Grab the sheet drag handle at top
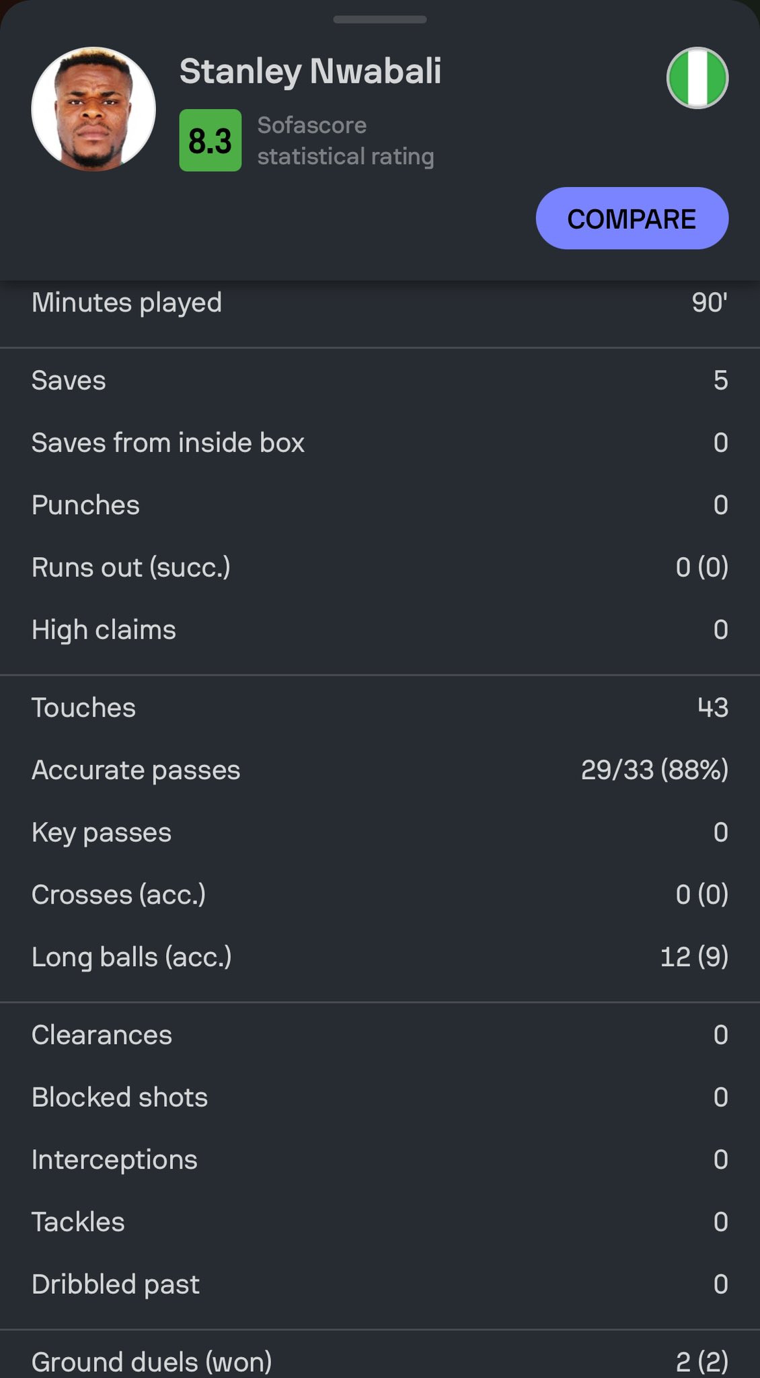The image size is (760, 1378). 380,20
